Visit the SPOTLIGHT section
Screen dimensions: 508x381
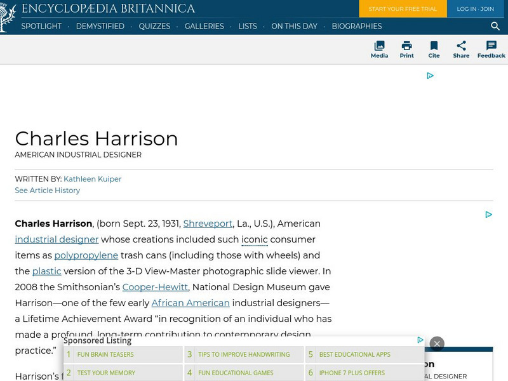tap(41, 27)
